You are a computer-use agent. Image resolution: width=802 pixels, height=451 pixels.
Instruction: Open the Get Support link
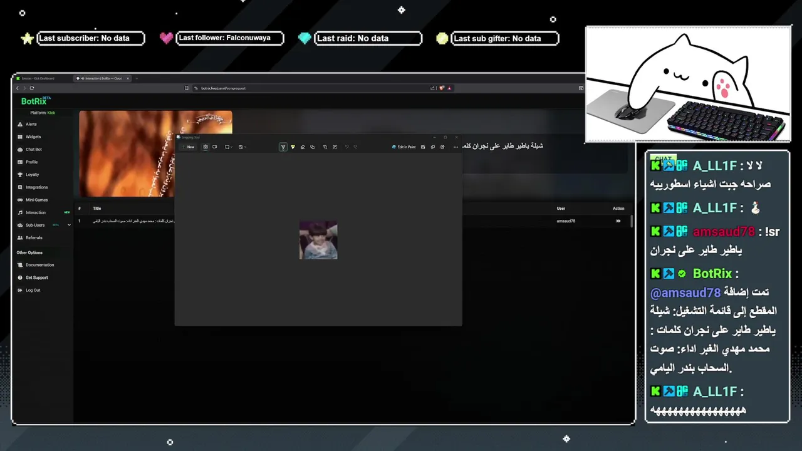tap(36, 277)
